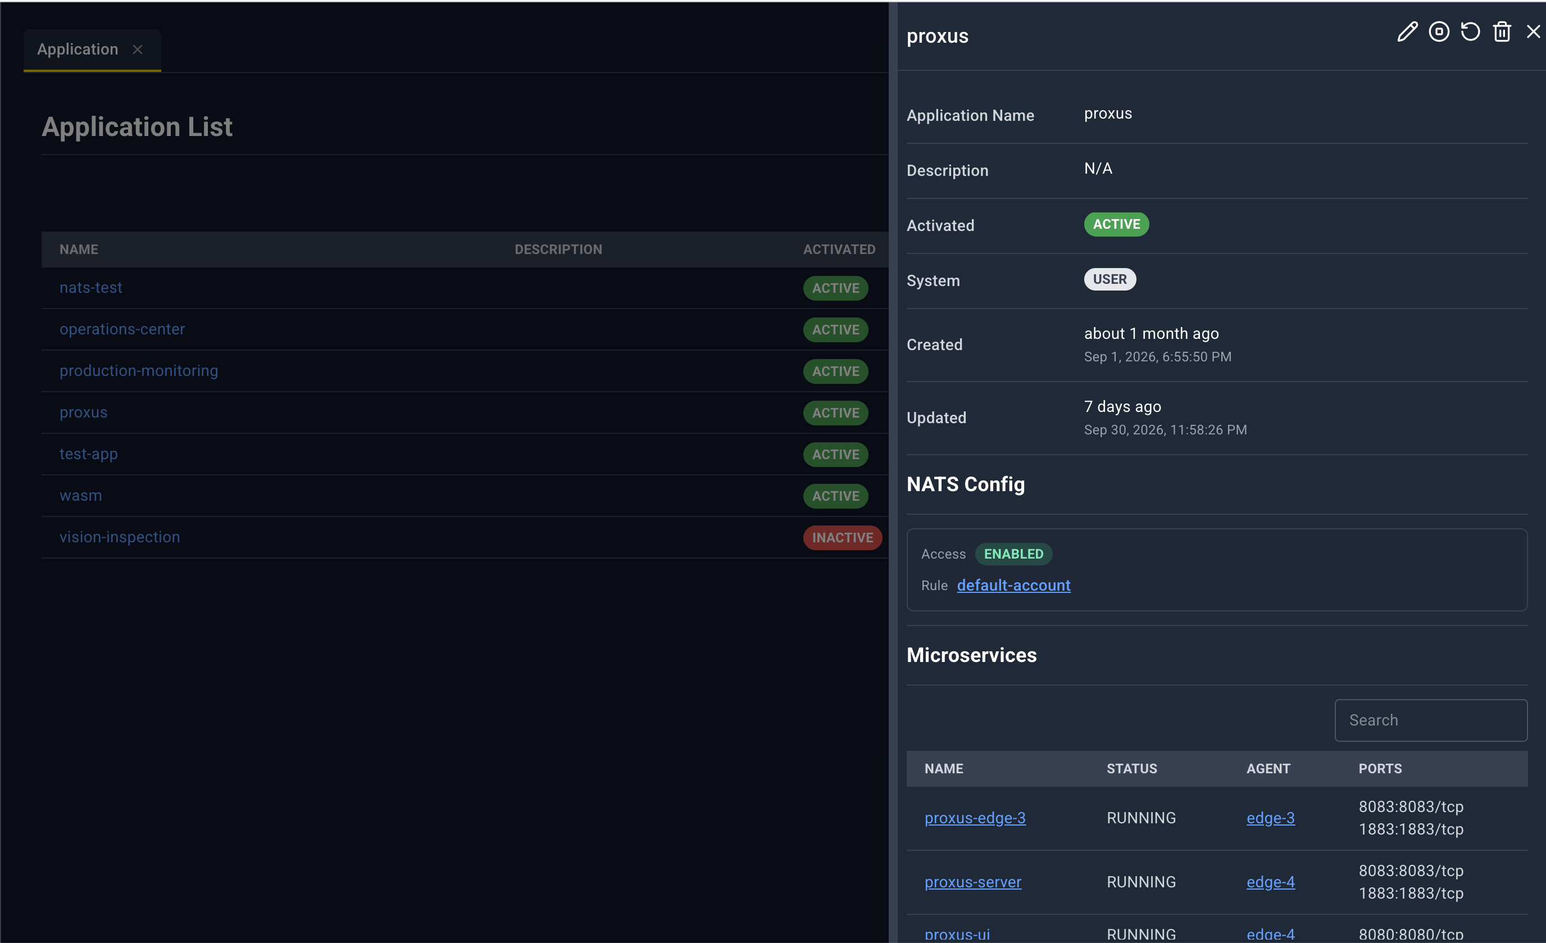The height and width of the screenshot is (943, 1546).
Task: Open the operations-center application
Action: tap(122, 329)
